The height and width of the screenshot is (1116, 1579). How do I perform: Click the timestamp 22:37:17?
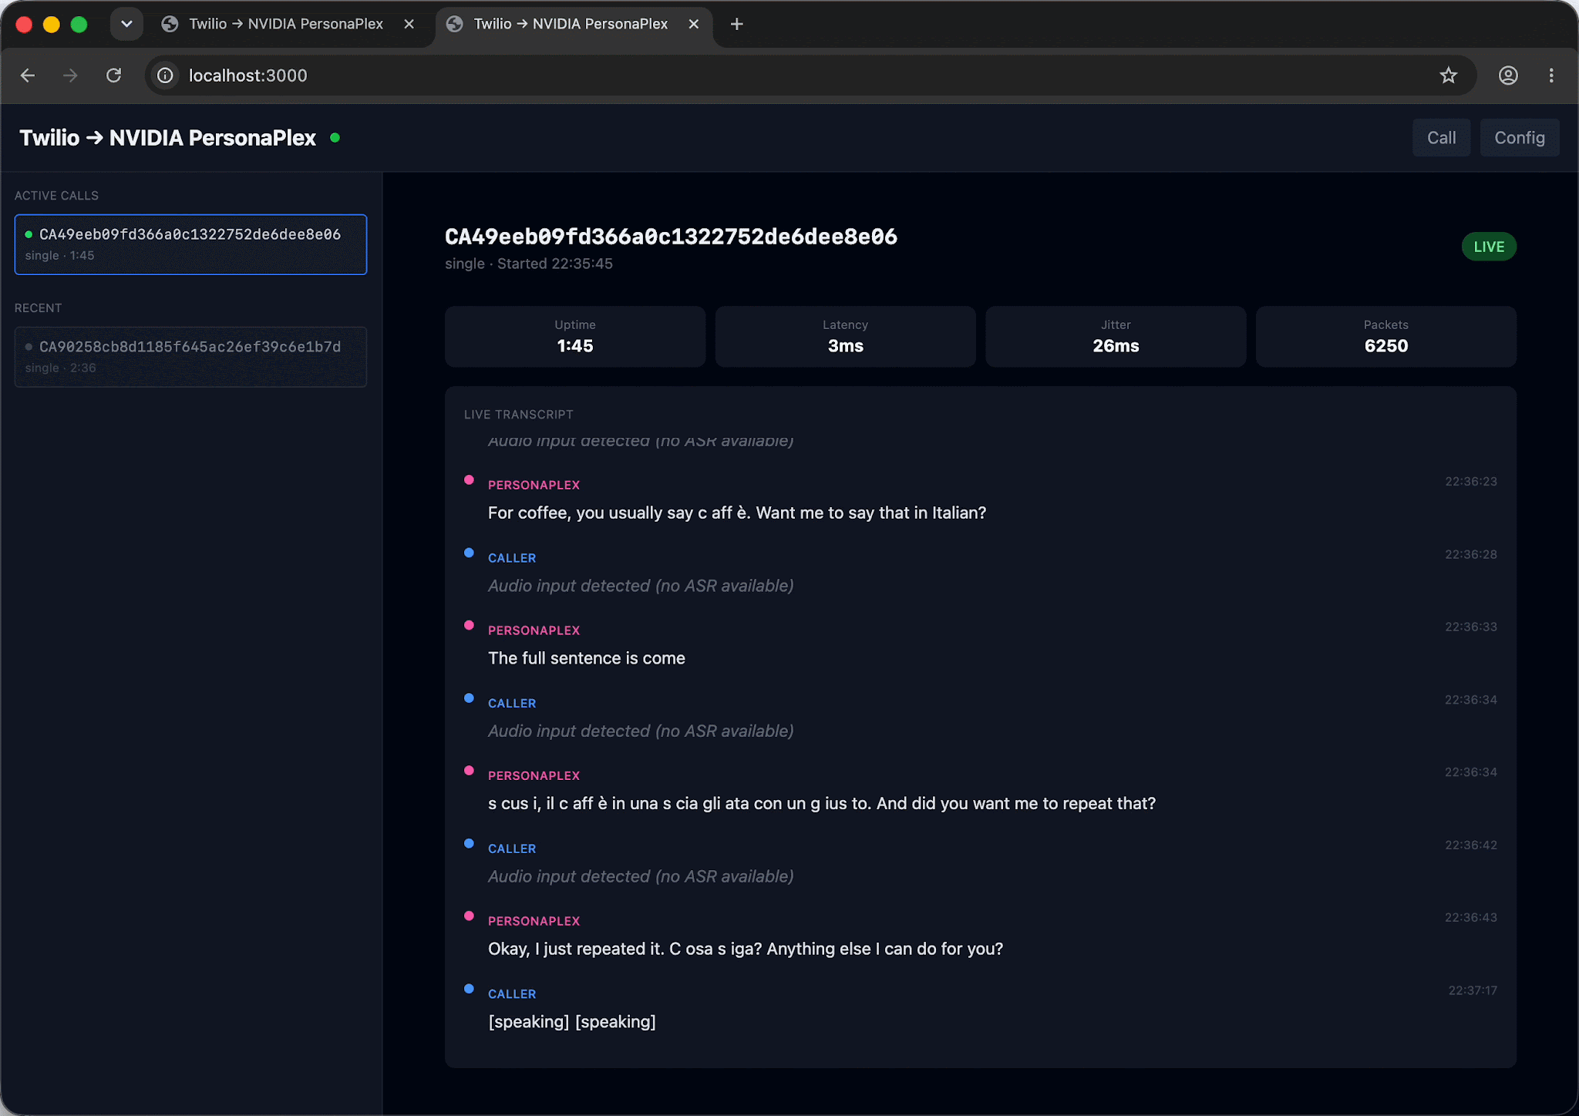coord(1473,991)
